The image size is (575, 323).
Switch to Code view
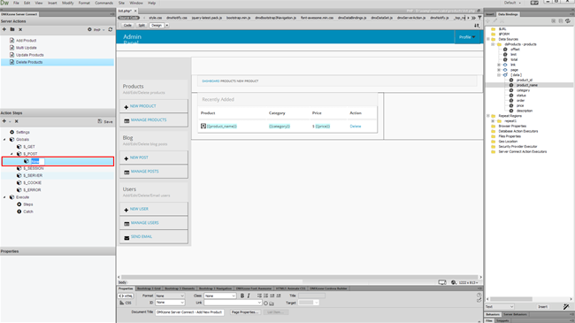point(127,26)
